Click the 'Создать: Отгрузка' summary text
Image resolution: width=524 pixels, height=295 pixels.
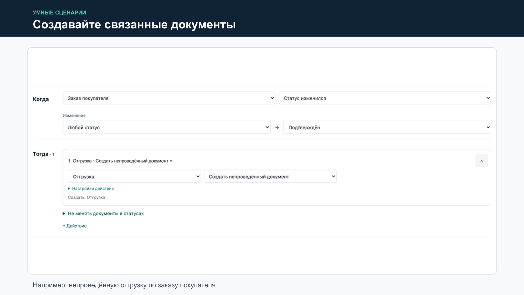pos(87,197)
